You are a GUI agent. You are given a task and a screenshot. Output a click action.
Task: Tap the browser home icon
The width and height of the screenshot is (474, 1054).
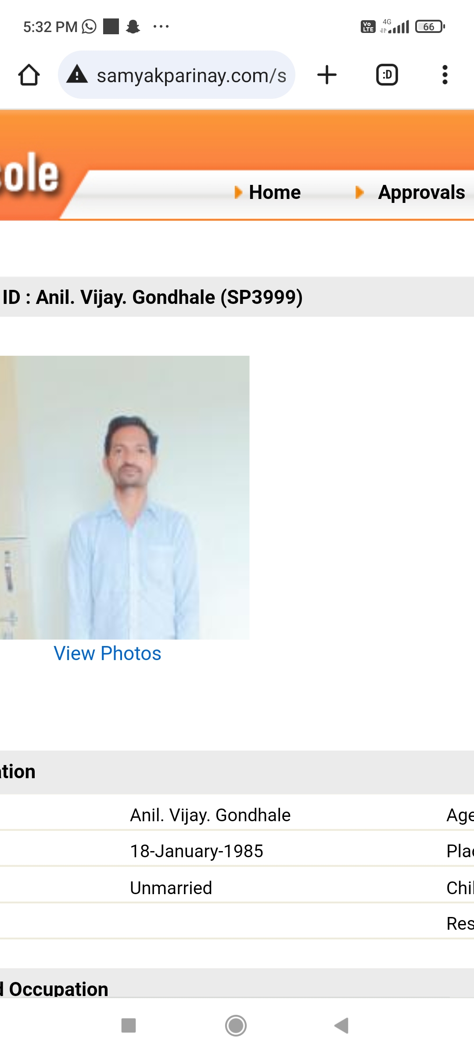click(x=29, y=75)
